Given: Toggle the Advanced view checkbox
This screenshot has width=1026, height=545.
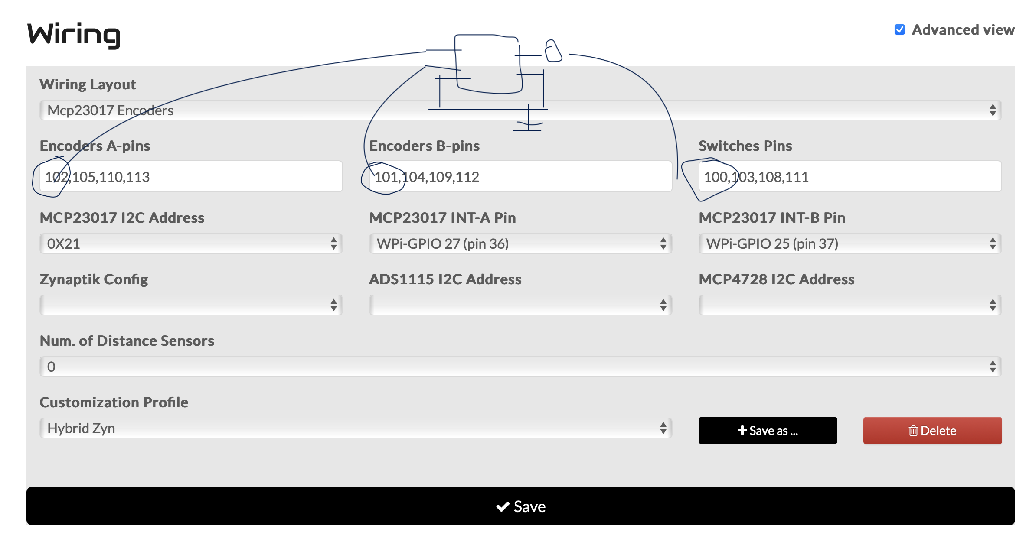Looking at the screenshot, I should 900,29.
